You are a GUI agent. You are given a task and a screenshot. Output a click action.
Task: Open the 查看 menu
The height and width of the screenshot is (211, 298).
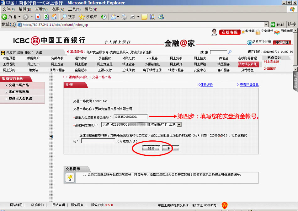pyautogui.click(x=41, y=9)
